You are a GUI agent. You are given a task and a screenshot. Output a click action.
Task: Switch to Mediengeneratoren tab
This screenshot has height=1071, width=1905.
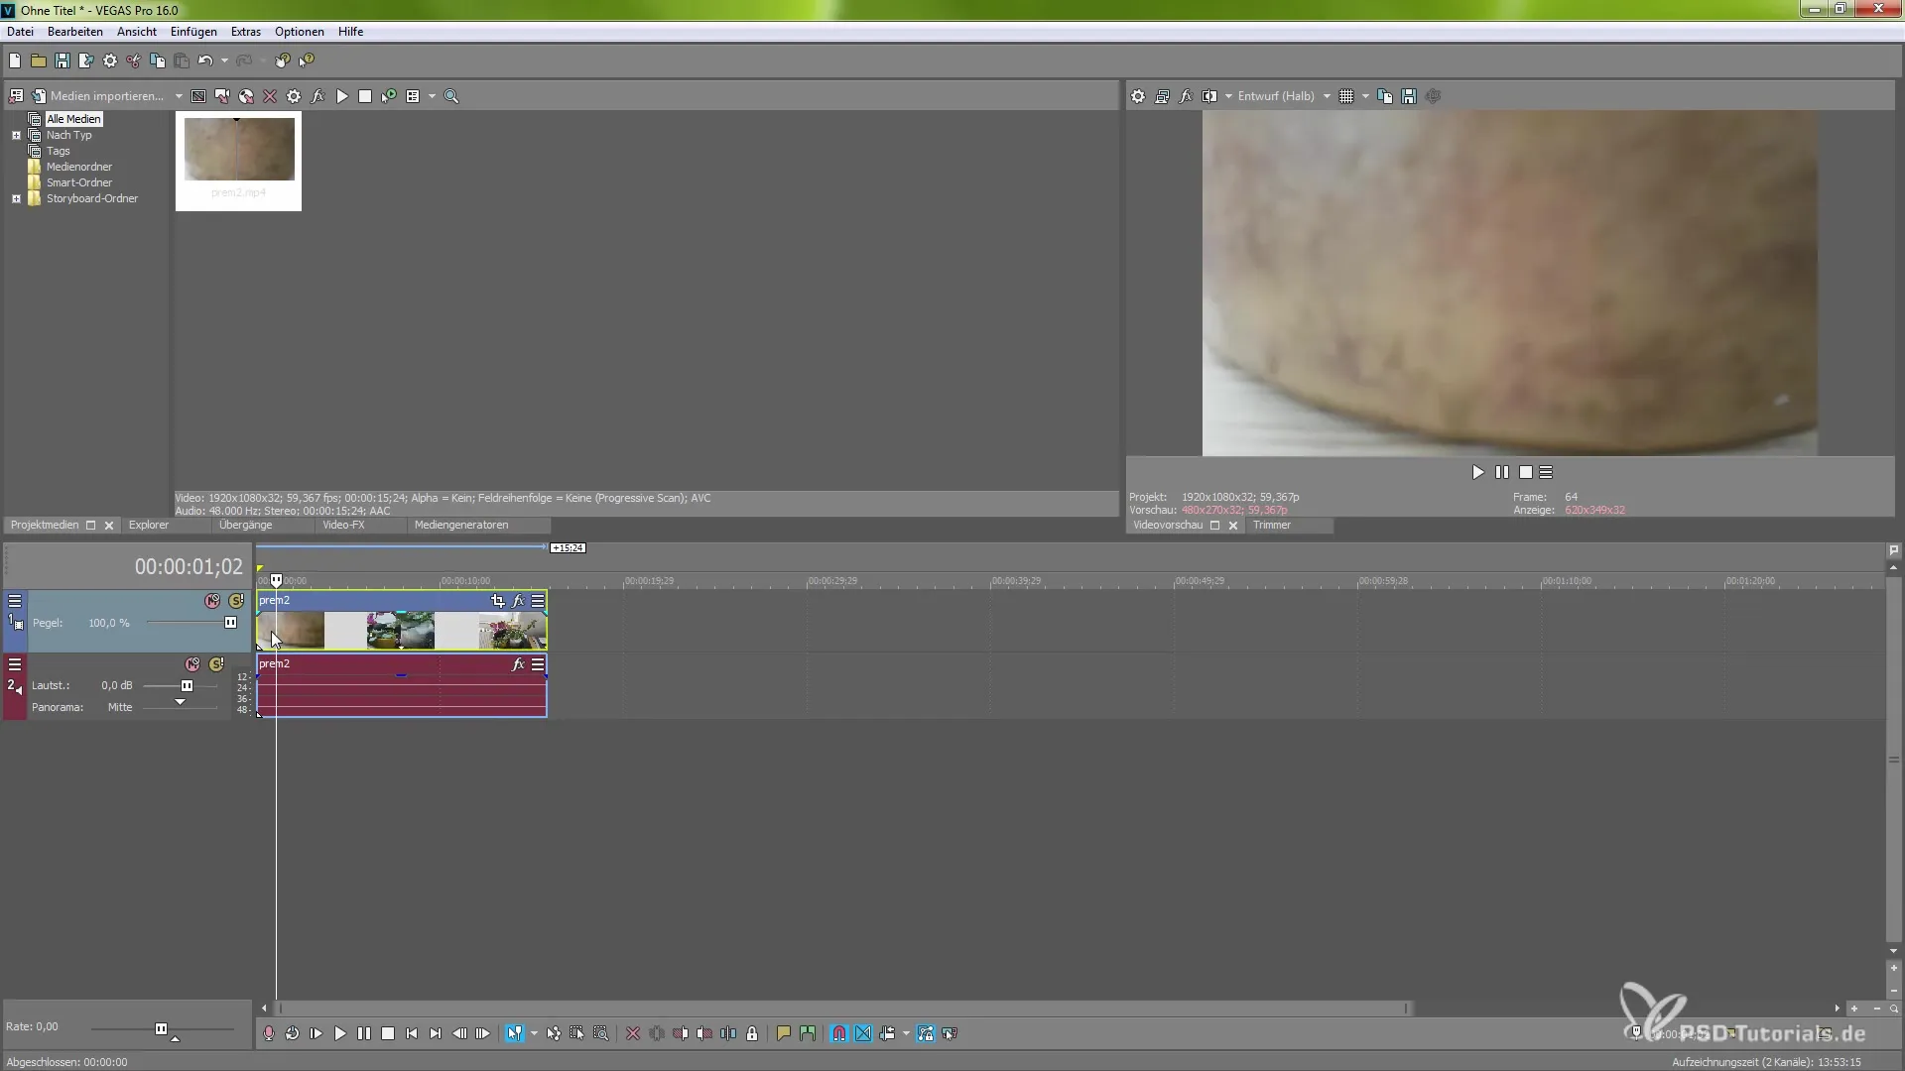point(461,525)
